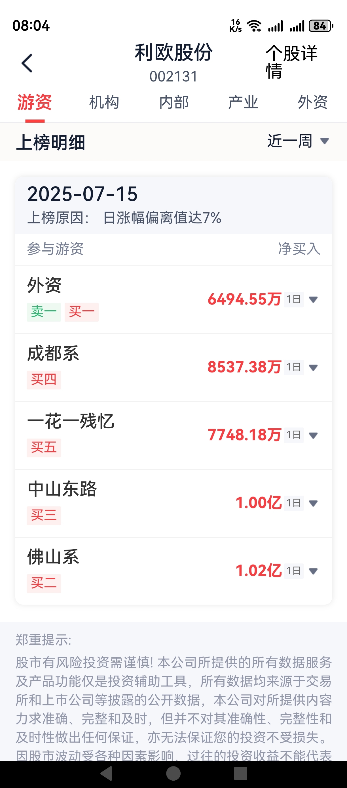347x788 pixels.
Task: Open the 近一周 period dropdown
Action: (x=298, y=141)
